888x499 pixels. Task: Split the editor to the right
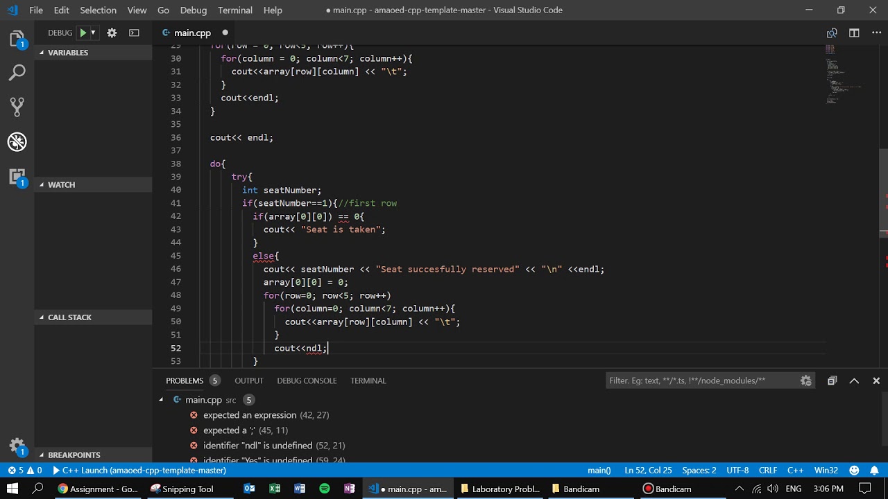(854, 33)
